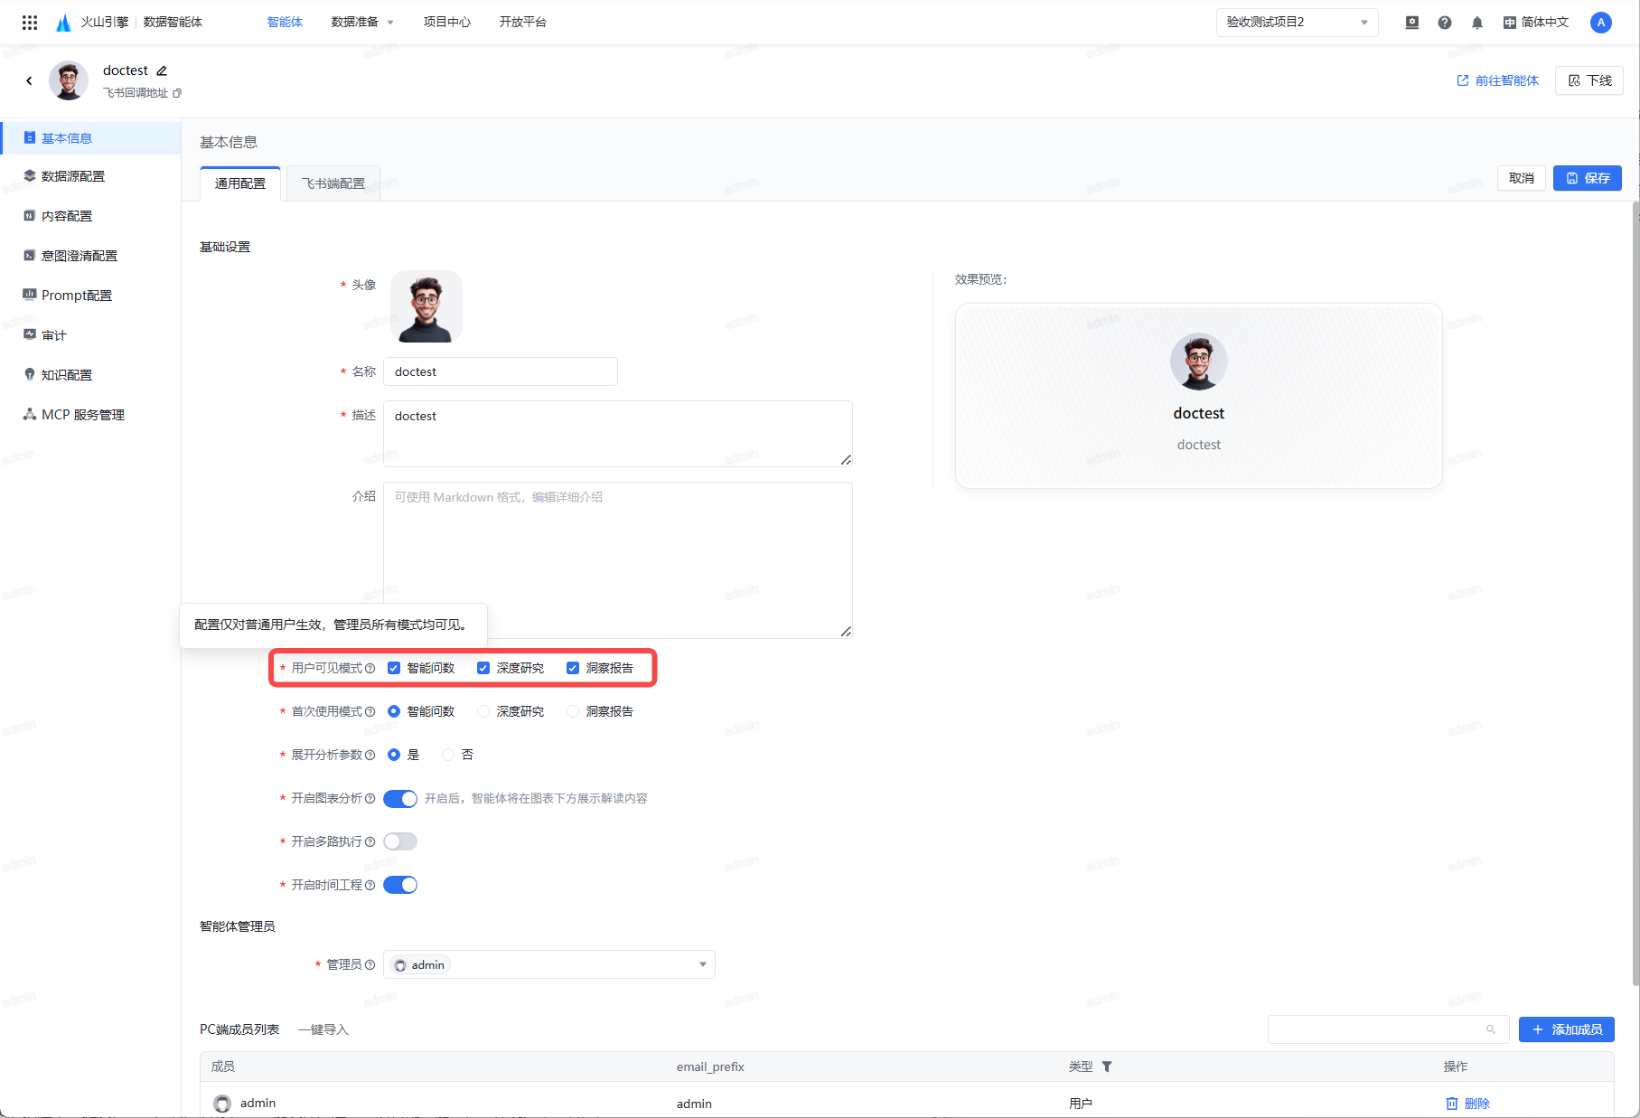Image resolution: width=1640 pixels, height=1118 pixels.
Task: Click help icon beside 开启时间工程
Action: coord(370,885)
